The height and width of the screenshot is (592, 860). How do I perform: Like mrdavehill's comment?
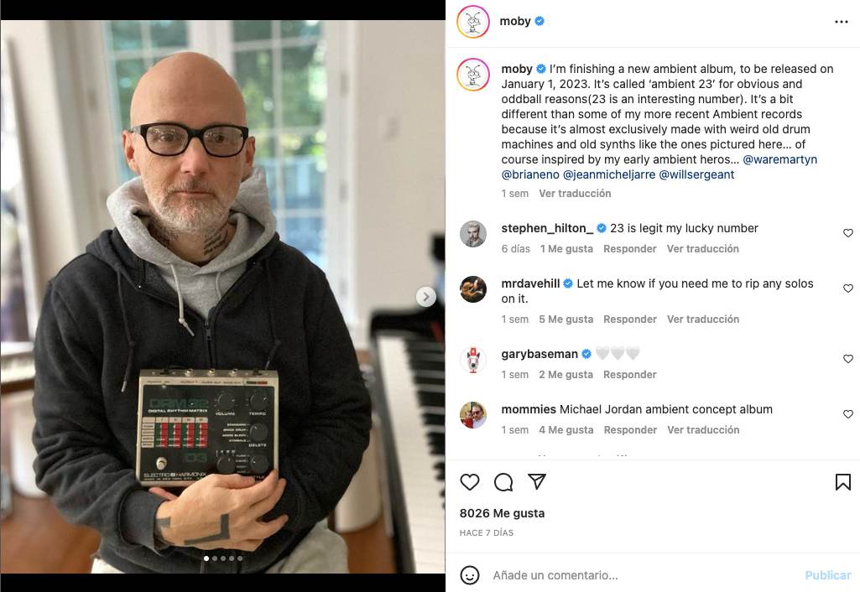pos(848,288)
